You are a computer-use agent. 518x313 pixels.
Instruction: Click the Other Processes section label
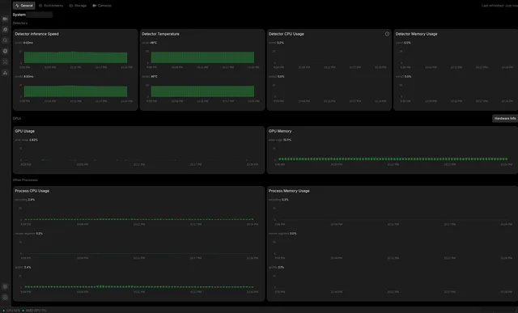click(x=25, y=180)
